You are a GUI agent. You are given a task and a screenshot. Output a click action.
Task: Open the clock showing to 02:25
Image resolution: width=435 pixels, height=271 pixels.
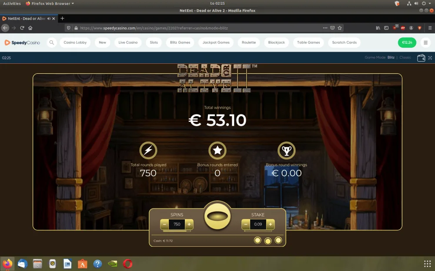point(217,3)
